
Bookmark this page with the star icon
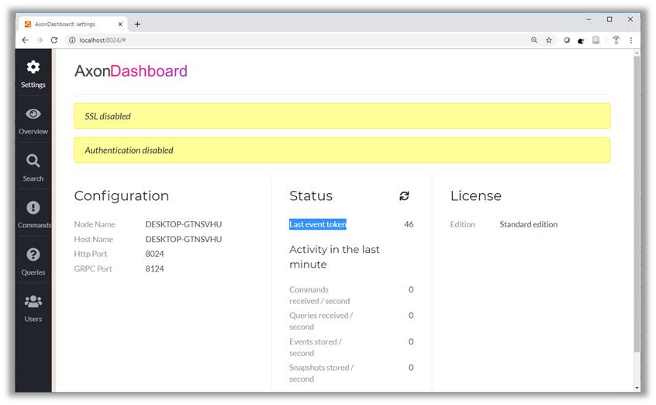(549, 40)
